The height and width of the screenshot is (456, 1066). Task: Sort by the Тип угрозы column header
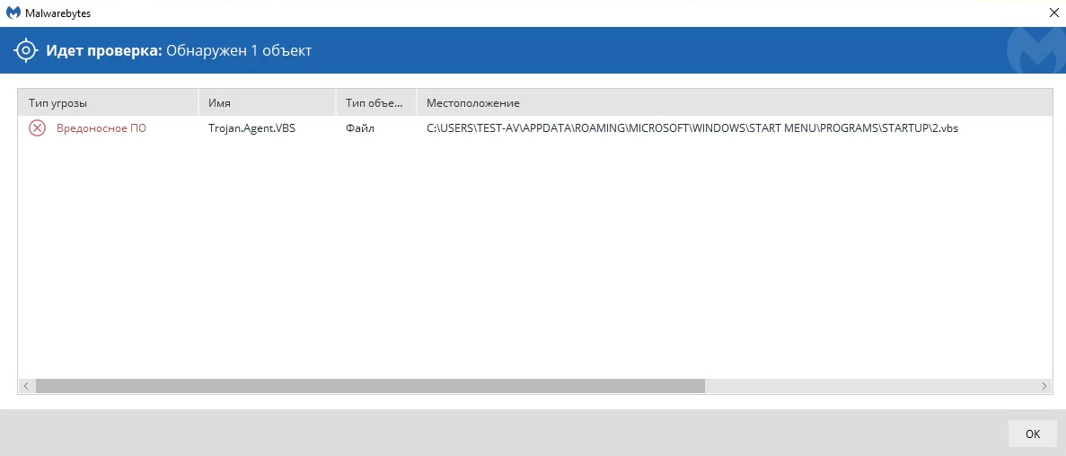(108, 102)
